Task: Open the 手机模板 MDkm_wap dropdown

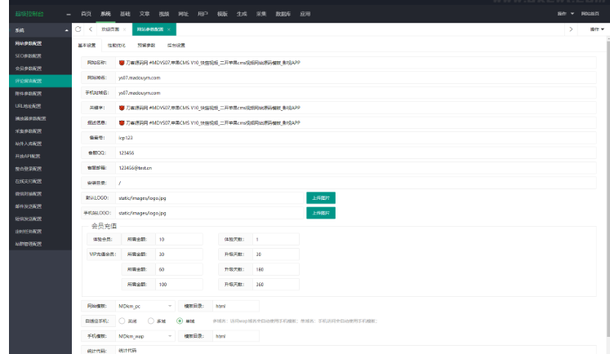Action: [144, 335]
